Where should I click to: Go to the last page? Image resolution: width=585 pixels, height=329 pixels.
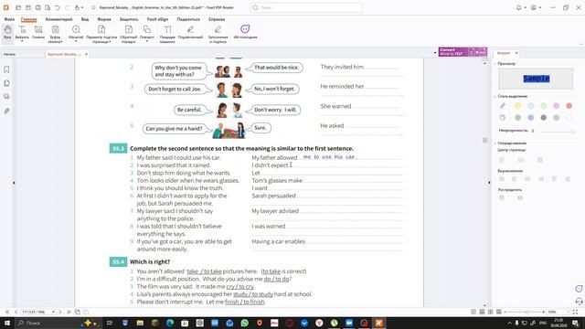coord(69,312)
